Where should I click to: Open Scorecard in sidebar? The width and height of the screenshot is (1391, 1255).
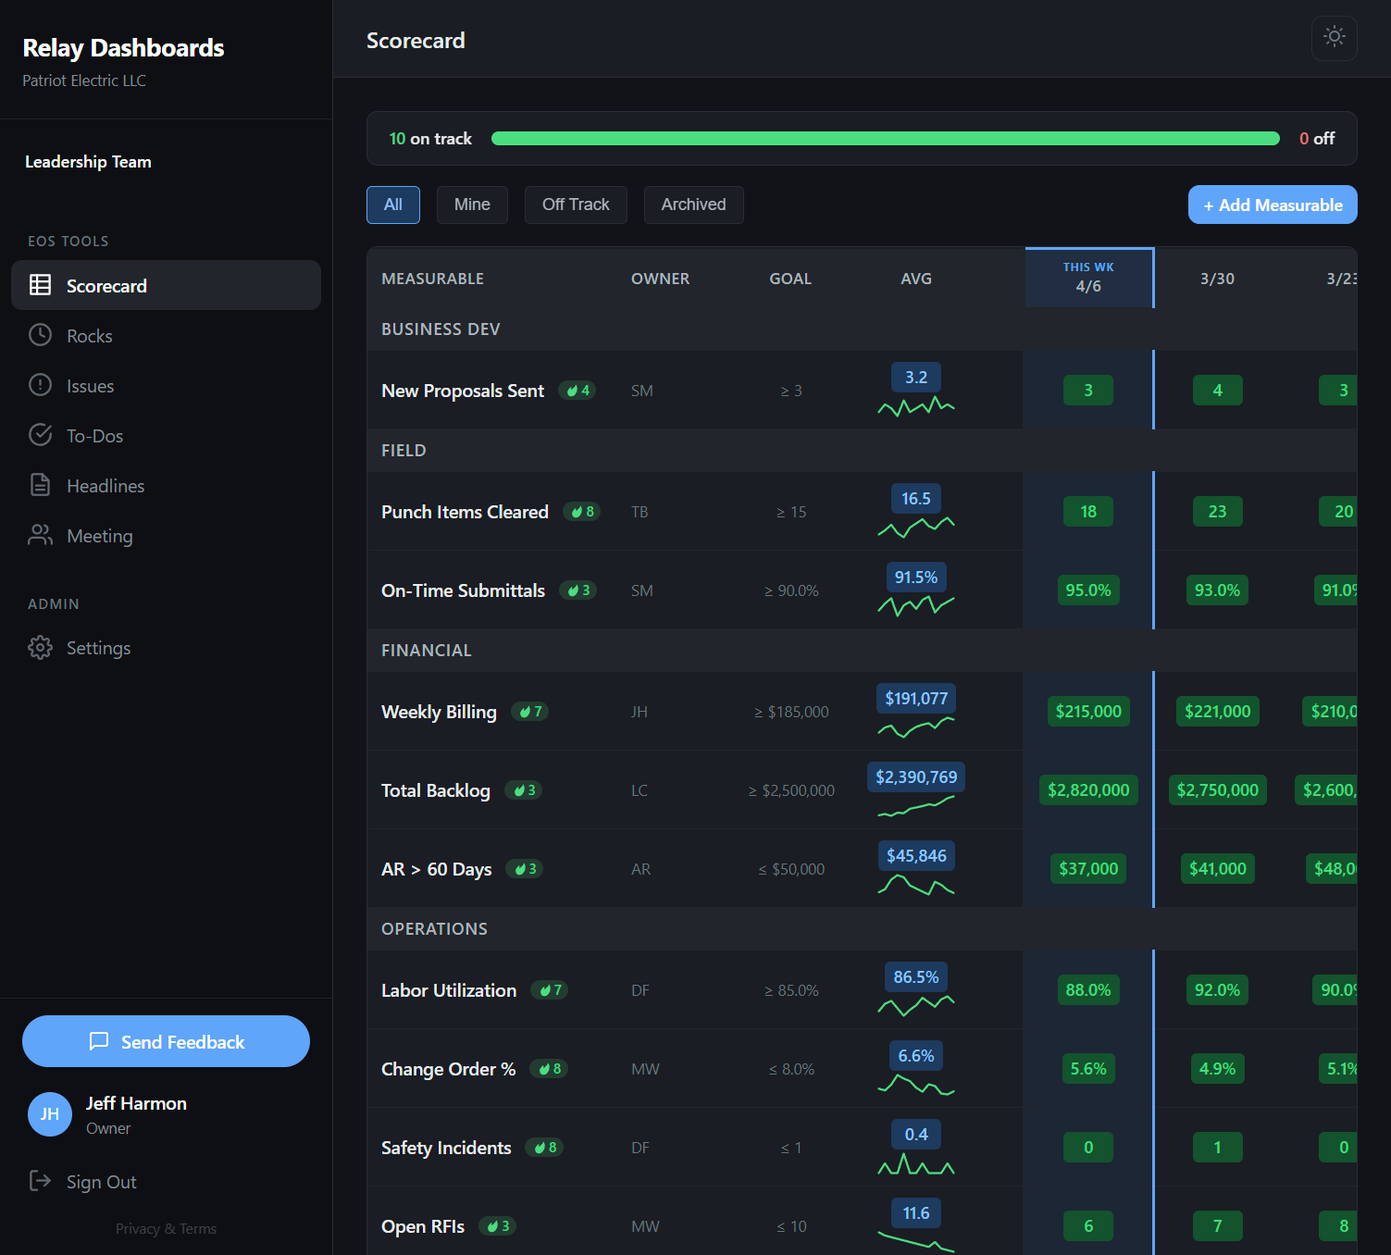[166, 285]
